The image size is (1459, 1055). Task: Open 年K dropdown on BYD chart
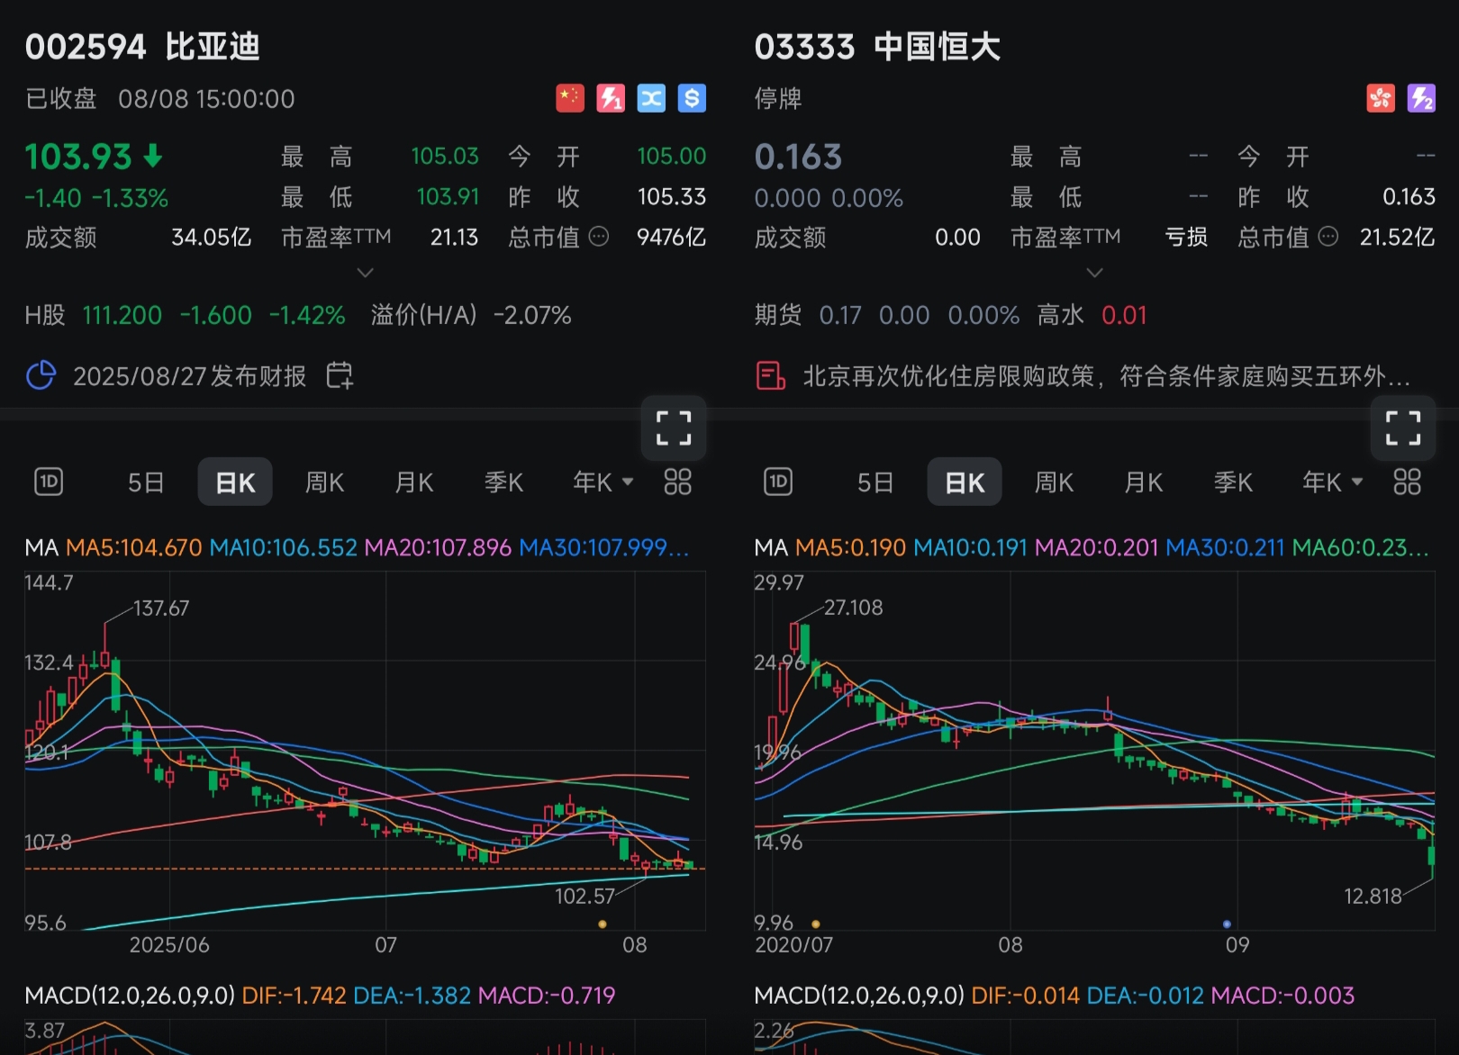tap(603, 482)
